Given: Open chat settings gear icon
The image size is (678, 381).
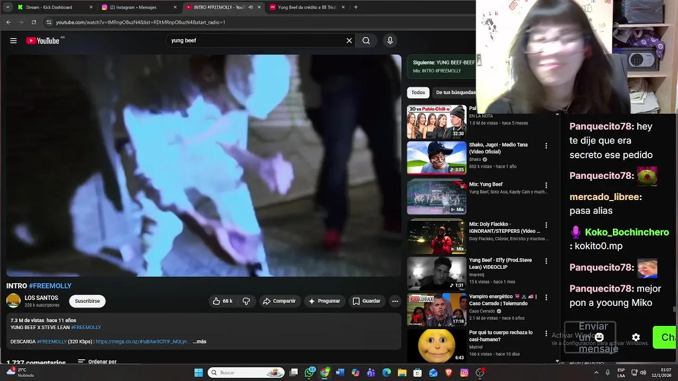Looking at the screenshot, I should 636,337.
